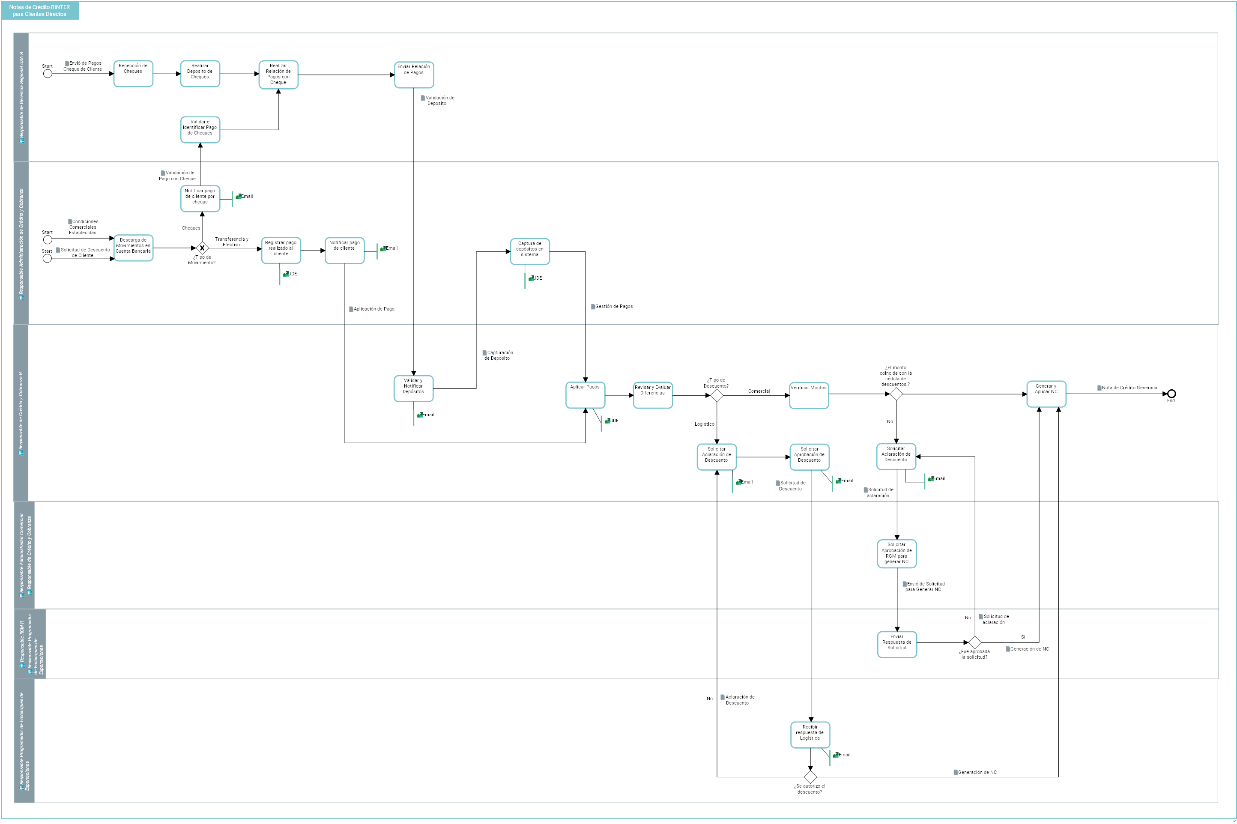Click the Validación de Deposito document icon
Viewport: 1237px width, 824px height.
(x=423, y=98)
